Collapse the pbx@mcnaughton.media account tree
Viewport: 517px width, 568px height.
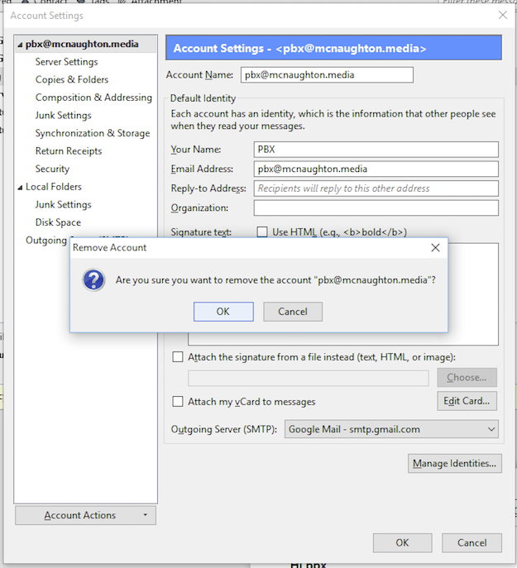pos(20,45)
